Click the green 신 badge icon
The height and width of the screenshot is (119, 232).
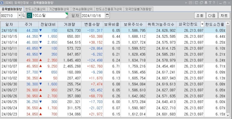29,16
